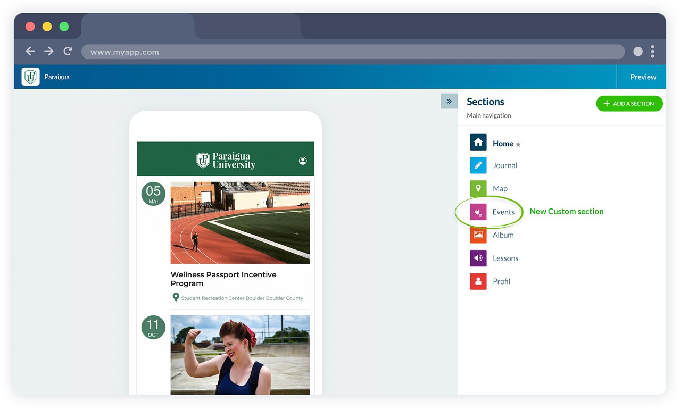Image resolution: width=680 pixels, height=409 pixels.
Task: Select the first empty browser tab
Action: click(x=138, y=26)
